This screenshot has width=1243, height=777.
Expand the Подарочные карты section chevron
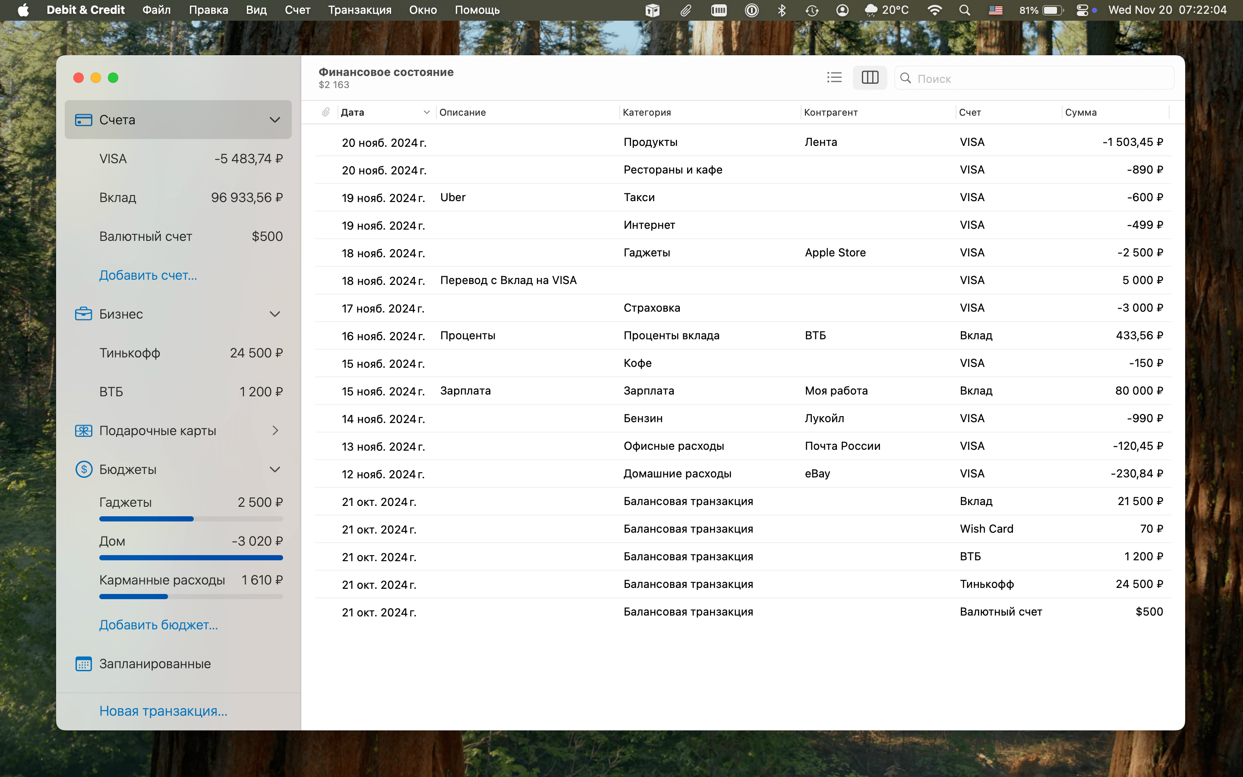[x=275, y=431]
